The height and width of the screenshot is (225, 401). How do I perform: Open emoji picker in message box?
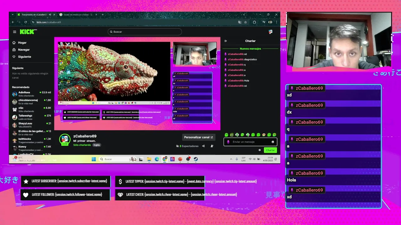(273, 142)
